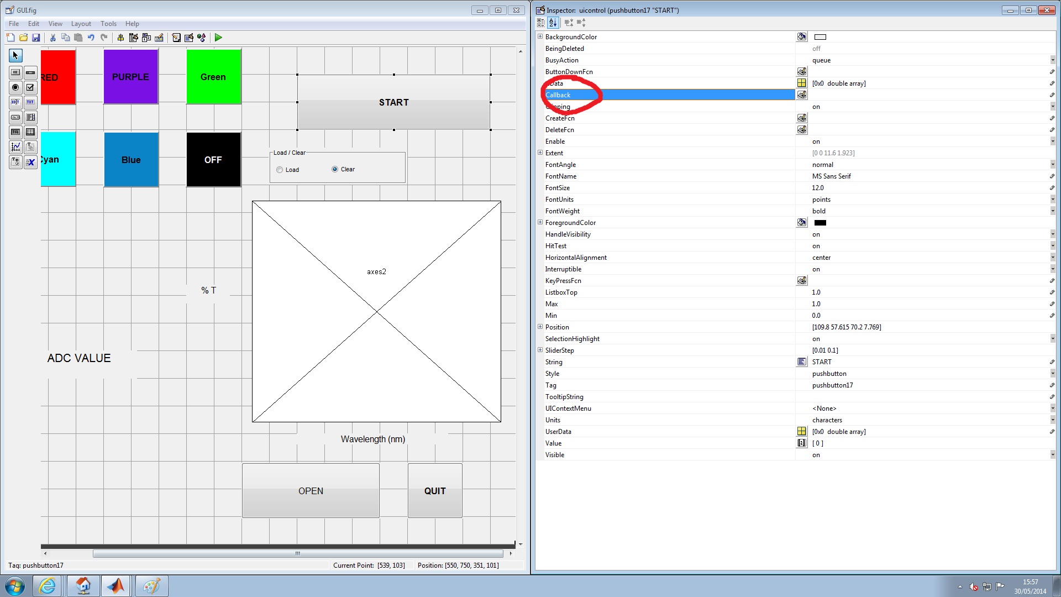Open the Help menu
Screen dimensions: 1061x597
coord(132,24)
